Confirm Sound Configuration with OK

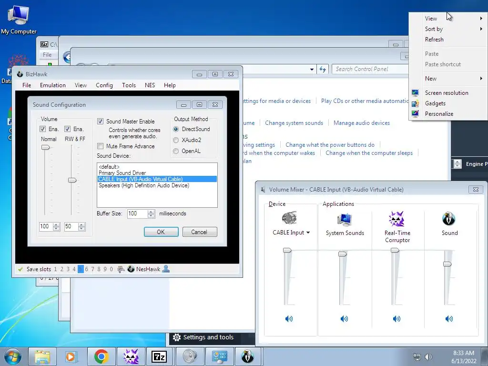[161, 232]
